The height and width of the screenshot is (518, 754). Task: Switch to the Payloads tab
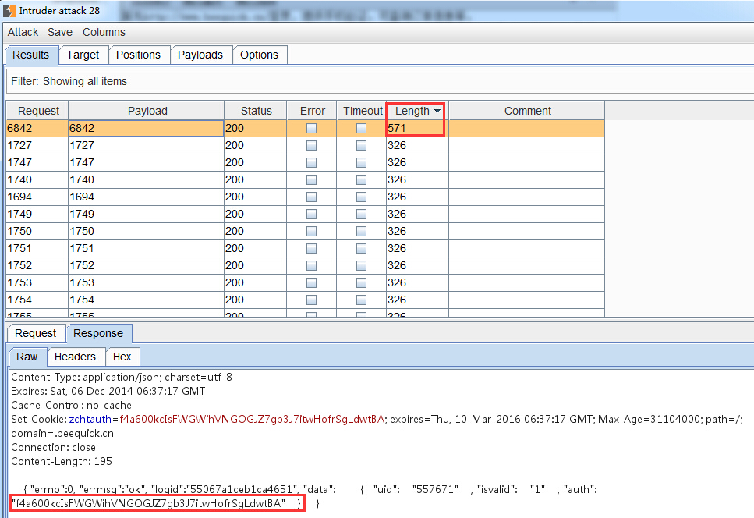click(x=200, y=55)
